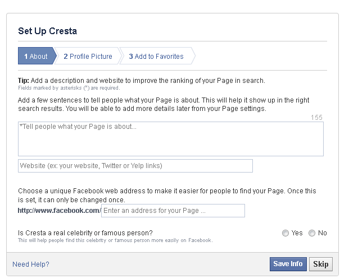Viewport: 349px width, 279px height.
Task: Click the 155 character counter
Action: point(316,118)
